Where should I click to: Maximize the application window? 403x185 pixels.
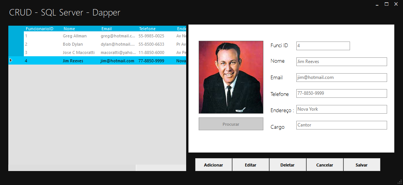[386, 4]
